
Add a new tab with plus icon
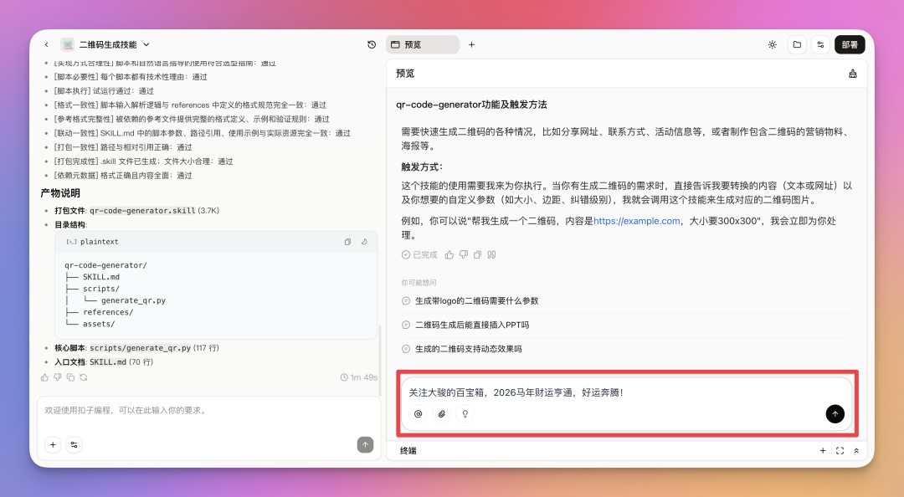tap(471, 44)
